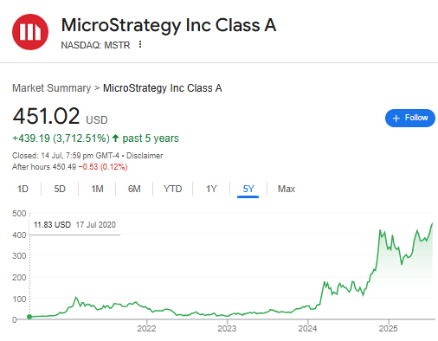The height and width of the screenshot is (341, 438).
Task: Select the active 5Y range tab
Action: pos(248,189)
